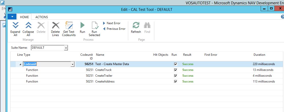
Task: Click the Expand All icon
Action: [x=15, y=25]
